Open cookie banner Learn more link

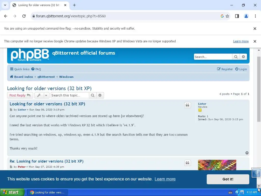point(165,179)
